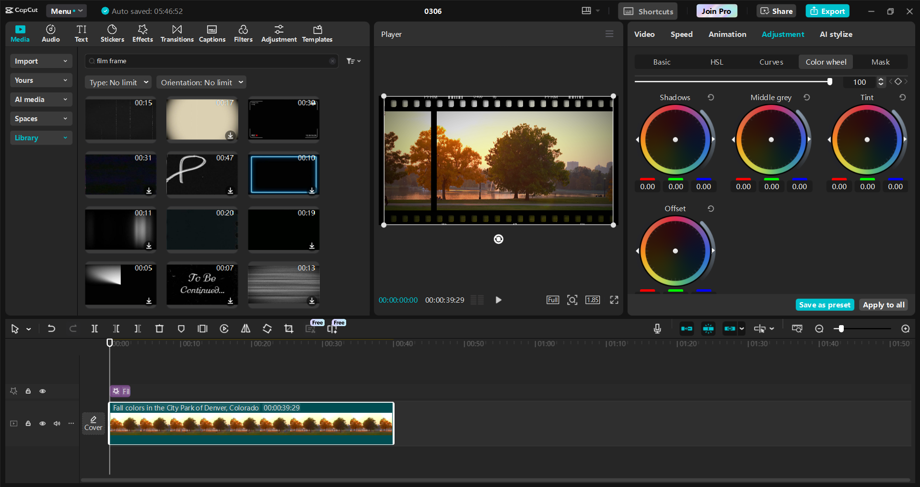The height and width of the screenshot is (487, 920).
Task: Open the Speed tab
Action: [681, 34]
